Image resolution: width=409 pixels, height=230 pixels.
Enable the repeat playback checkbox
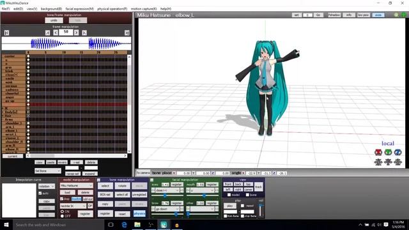pyautogui.click(x=243, y=206)
